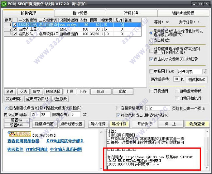Select the 常用模式 radio button
212x174 pixels.
(151, 33)
